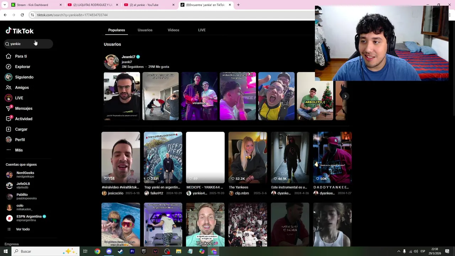
Task: Open Steam from the taskbar
Action: coord(121,251)
